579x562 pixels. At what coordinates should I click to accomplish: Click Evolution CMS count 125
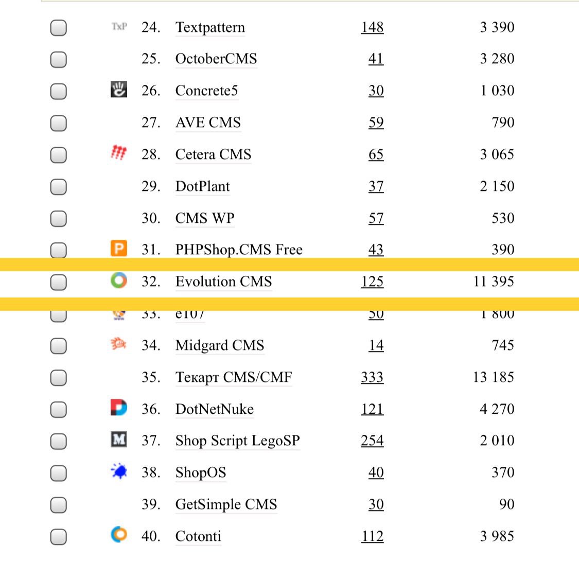click(372, 282)
